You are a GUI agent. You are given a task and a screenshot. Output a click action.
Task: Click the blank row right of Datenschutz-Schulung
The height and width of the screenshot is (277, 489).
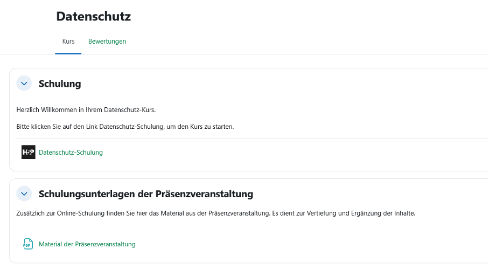click(296, 153)
